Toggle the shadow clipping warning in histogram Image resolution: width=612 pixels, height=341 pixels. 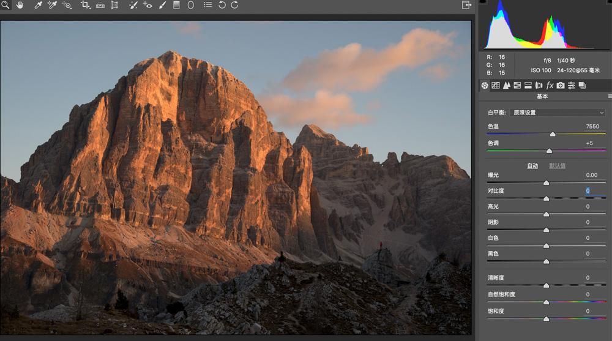483,2
